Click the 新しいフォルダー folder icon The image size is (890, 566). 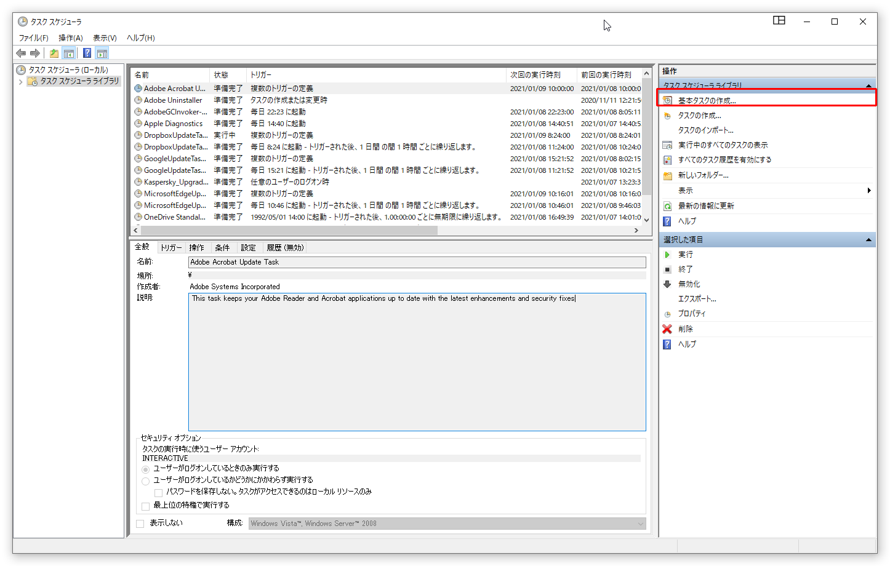click(x=667, y=176)
